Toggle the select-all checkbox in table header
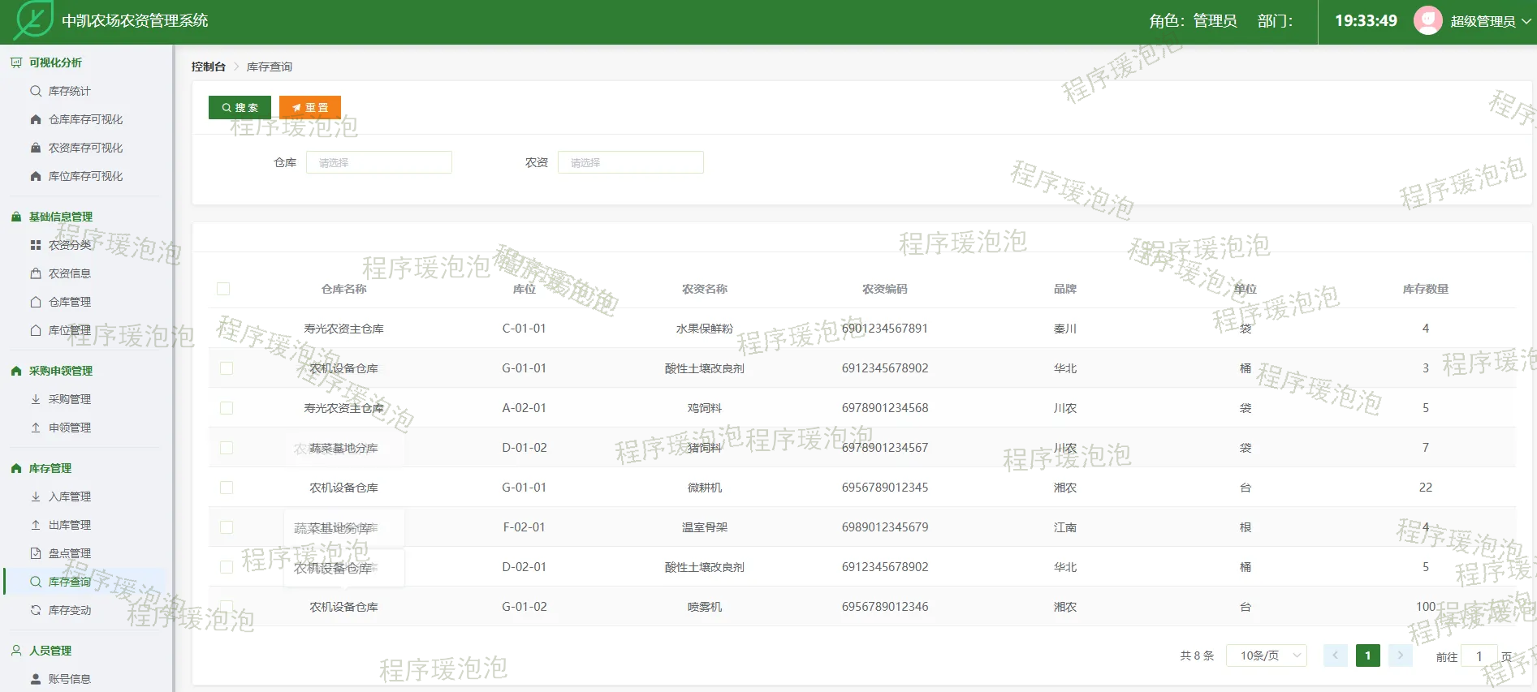1537x692 pixels. [223, 289]
